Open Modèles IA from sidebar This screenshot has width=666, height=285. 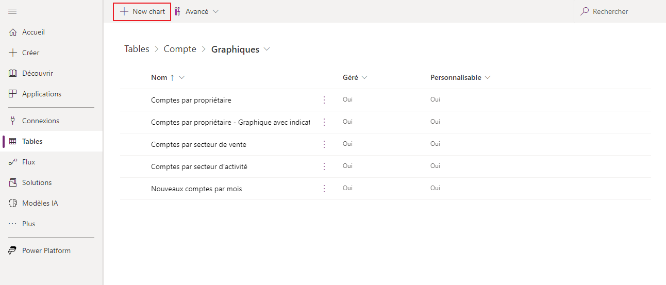[40, 203]
